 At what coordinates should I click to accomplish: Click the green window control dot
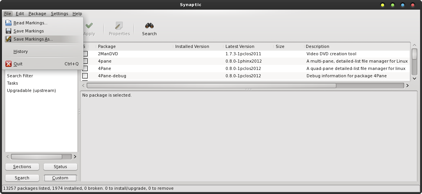pyautogui.click(x=393, y=5)
